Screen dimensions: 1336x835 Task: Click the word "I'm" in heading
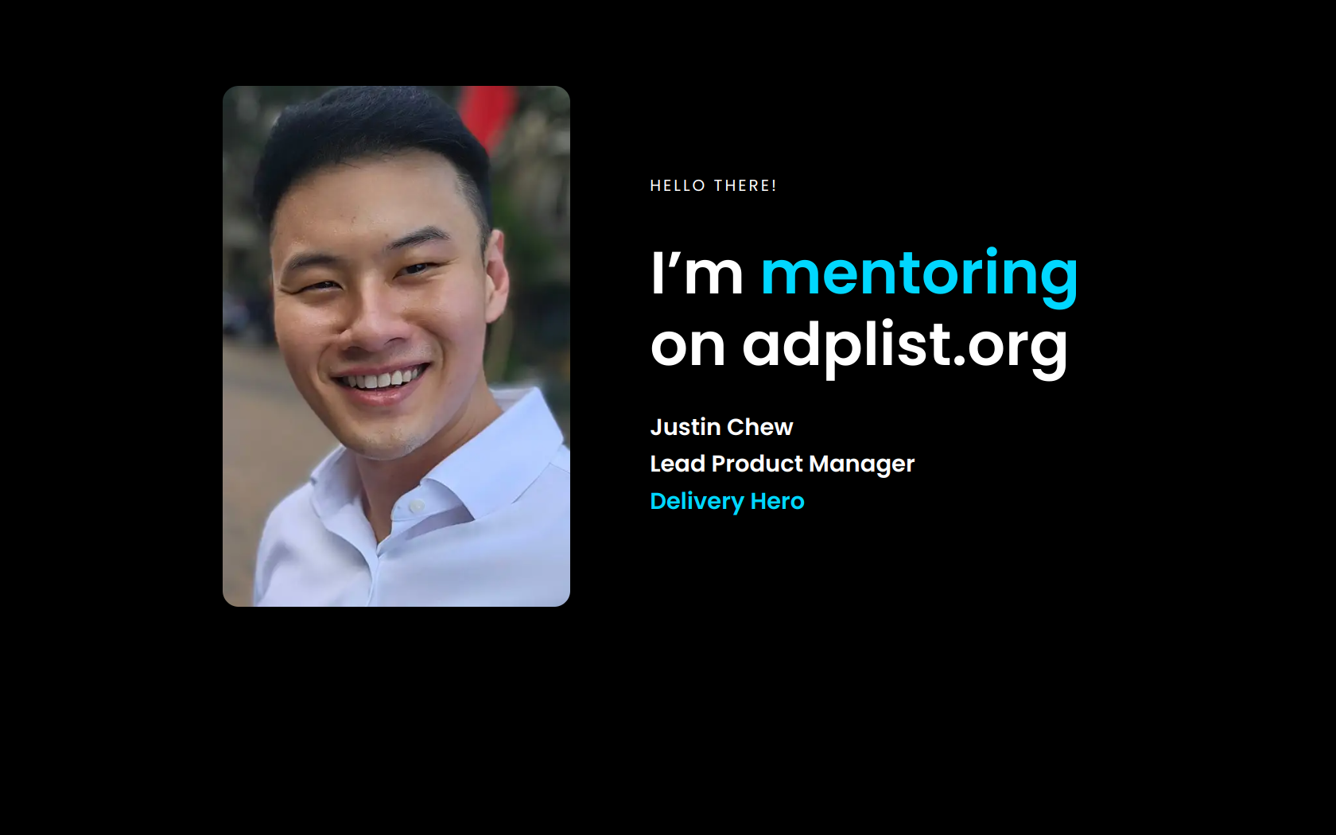[x=697, y=273]
